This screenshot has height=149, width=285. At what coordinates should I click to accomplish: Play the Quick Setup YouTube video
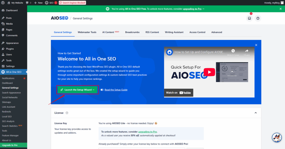click(209, 72)
